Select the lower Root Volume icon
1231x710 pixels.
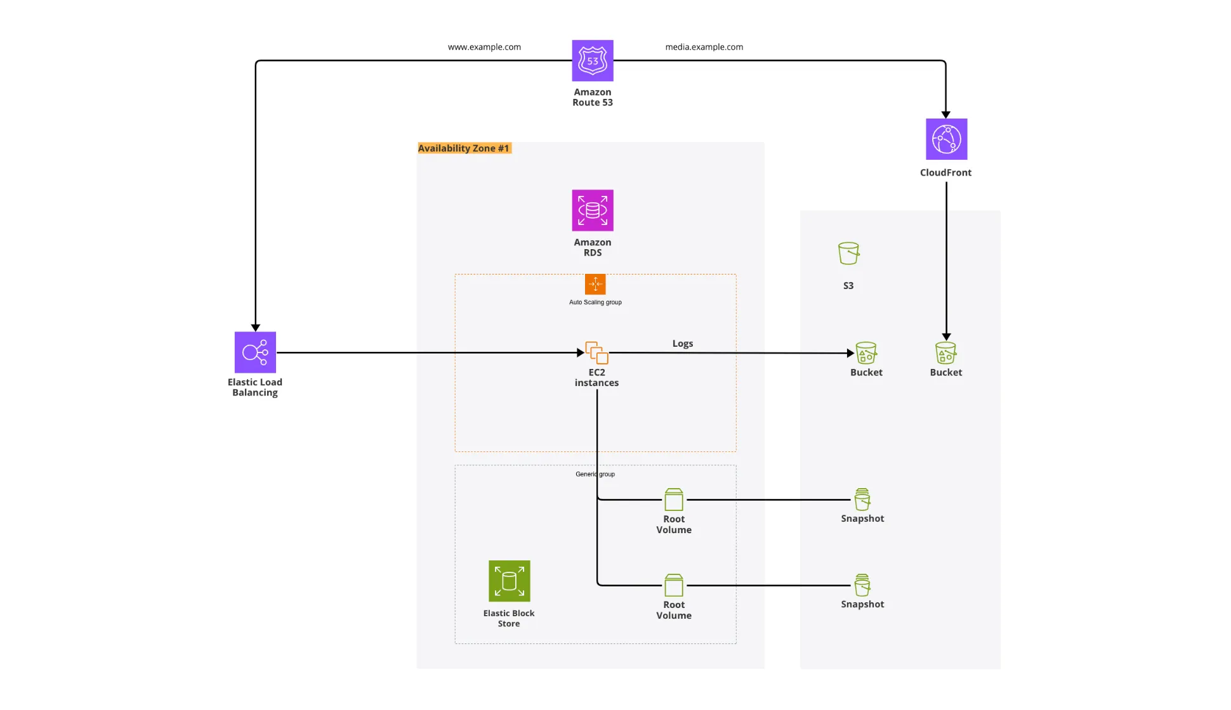tap(673, 585)
